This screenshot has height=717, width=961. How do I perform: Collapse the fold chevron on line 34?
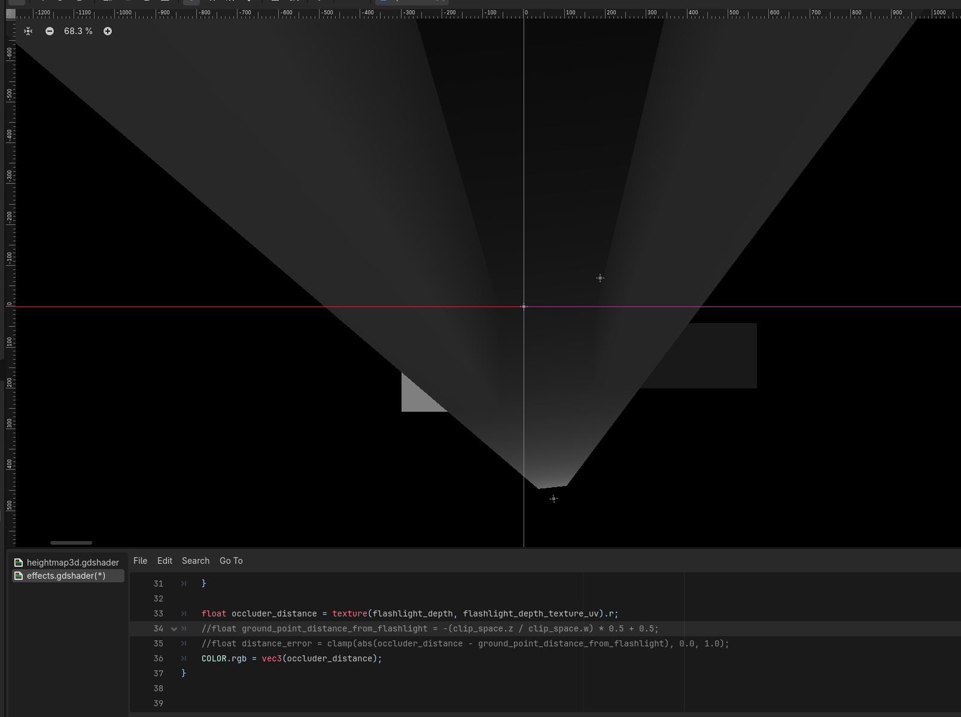point(174,629)
